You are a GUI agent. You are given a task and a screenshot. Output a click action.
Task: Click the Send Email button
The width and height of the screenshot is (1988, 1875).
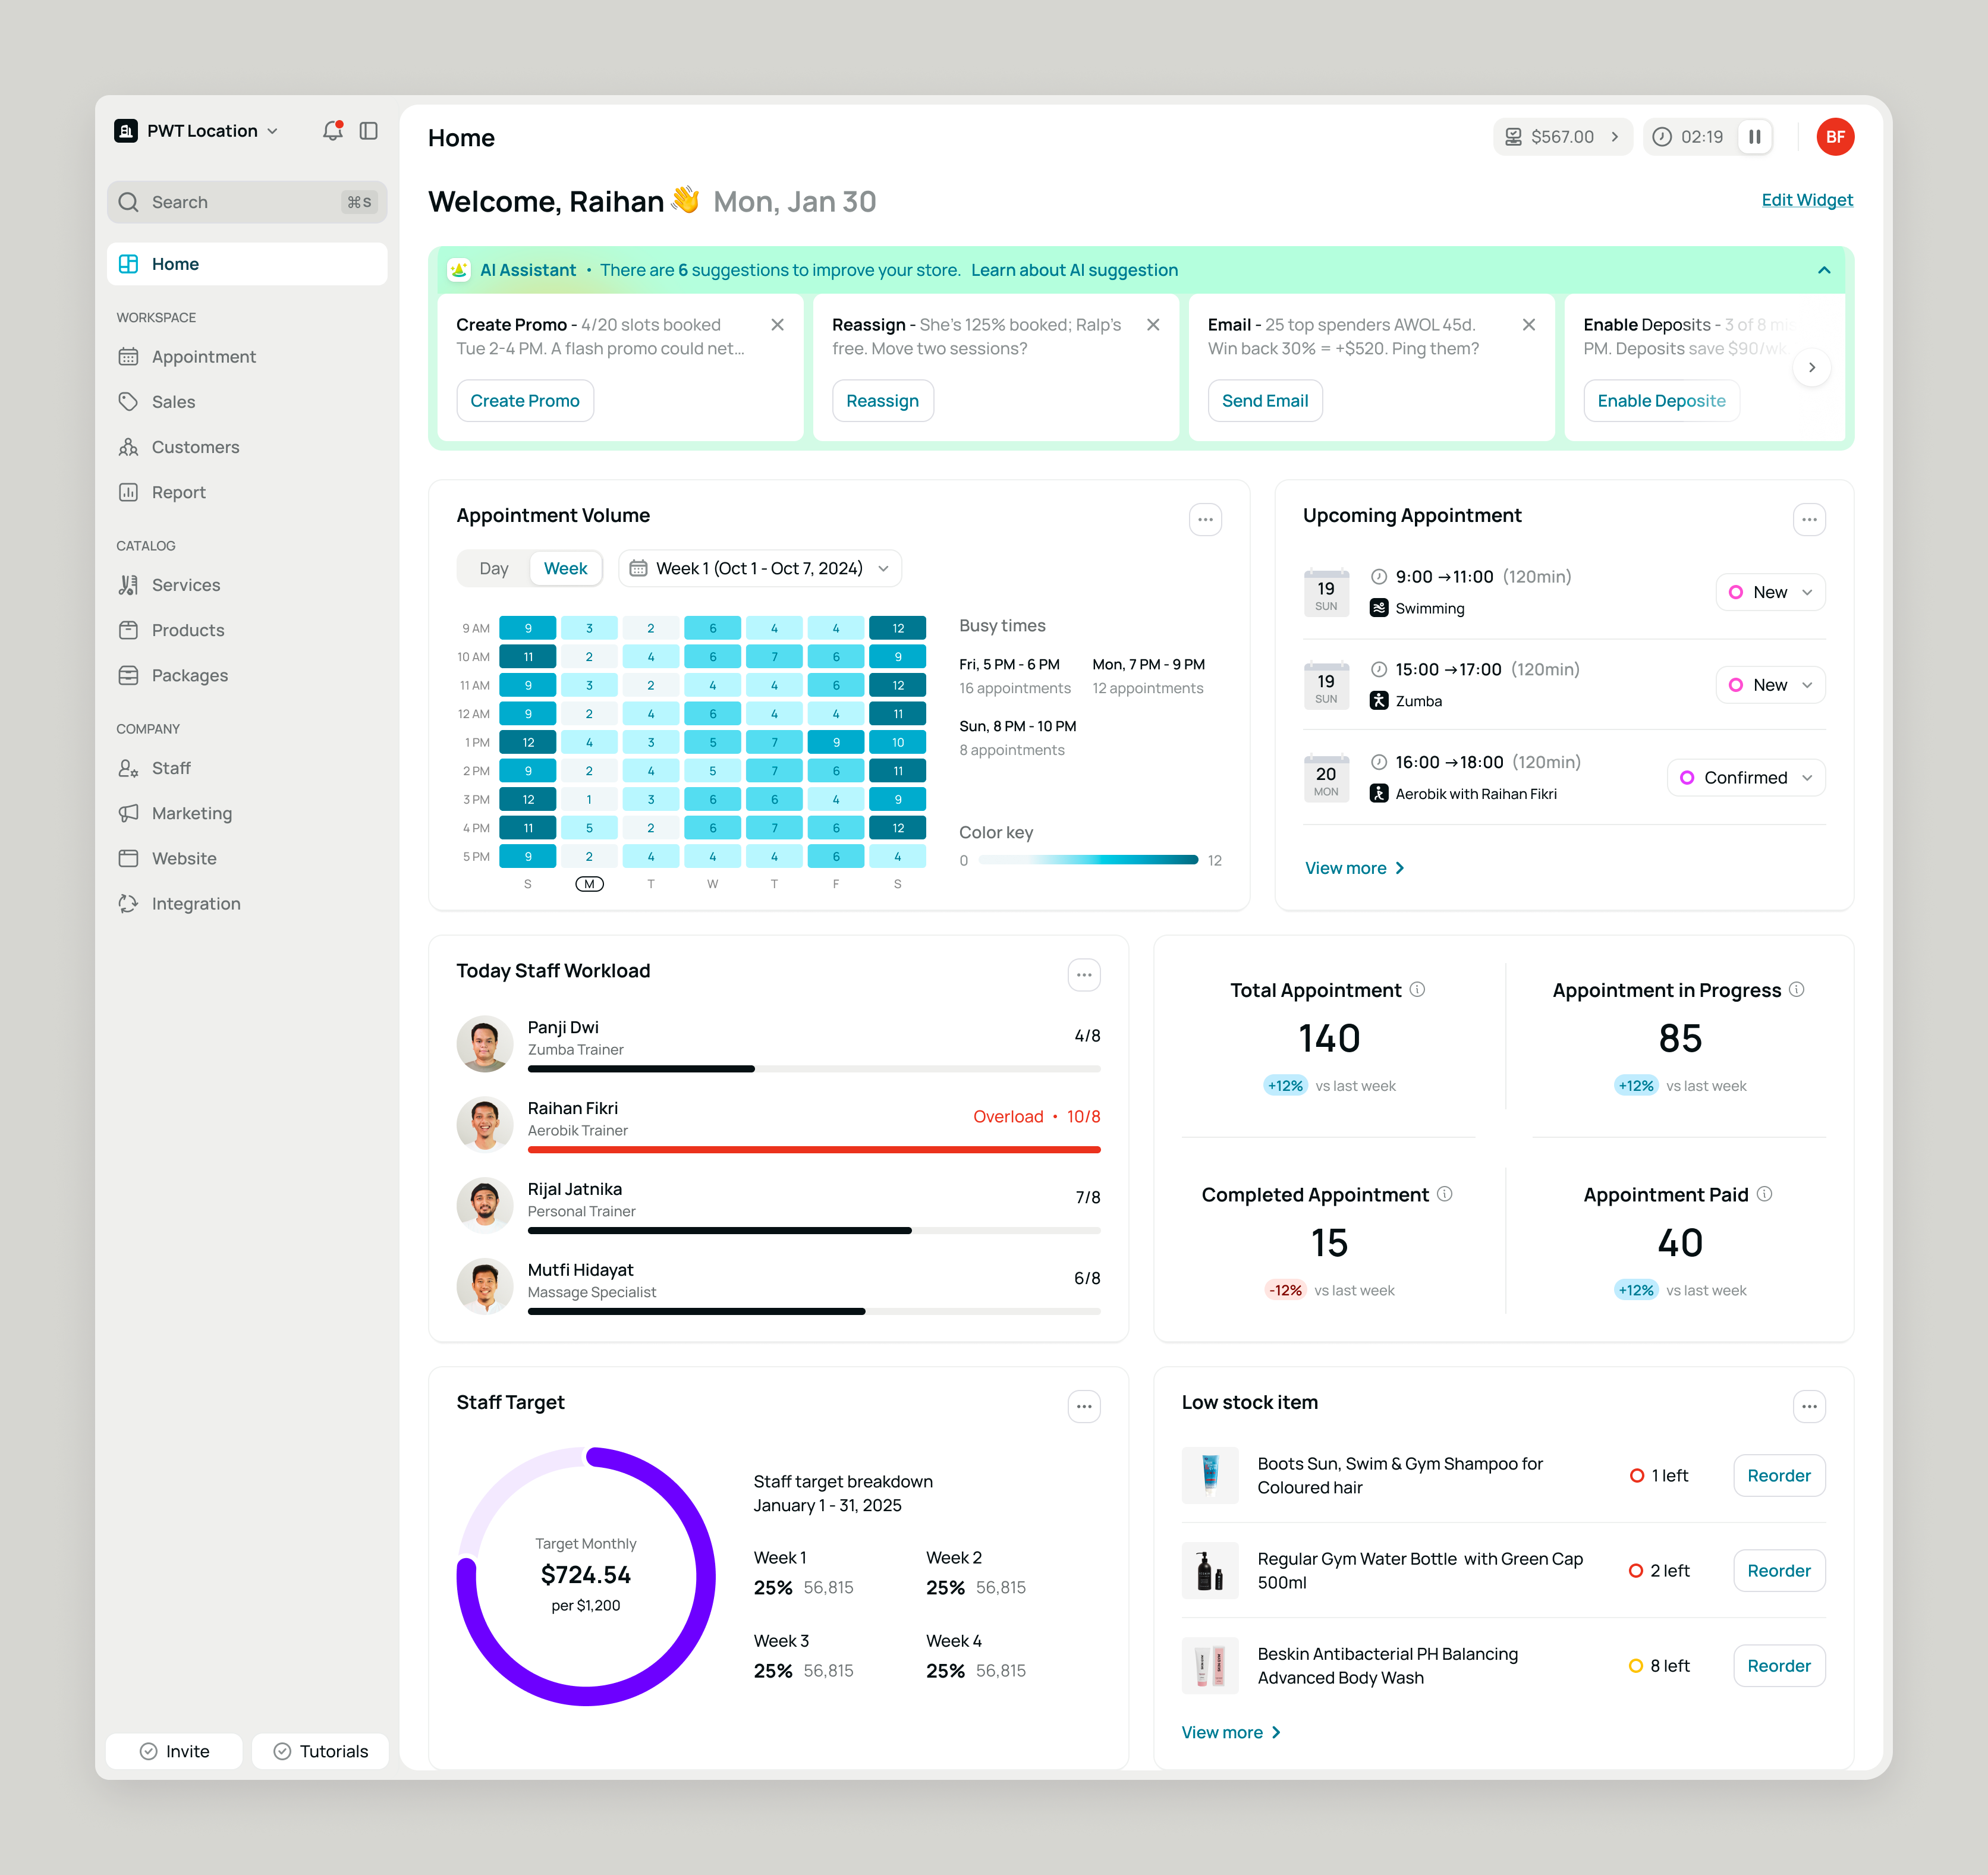click(1264, 401)
